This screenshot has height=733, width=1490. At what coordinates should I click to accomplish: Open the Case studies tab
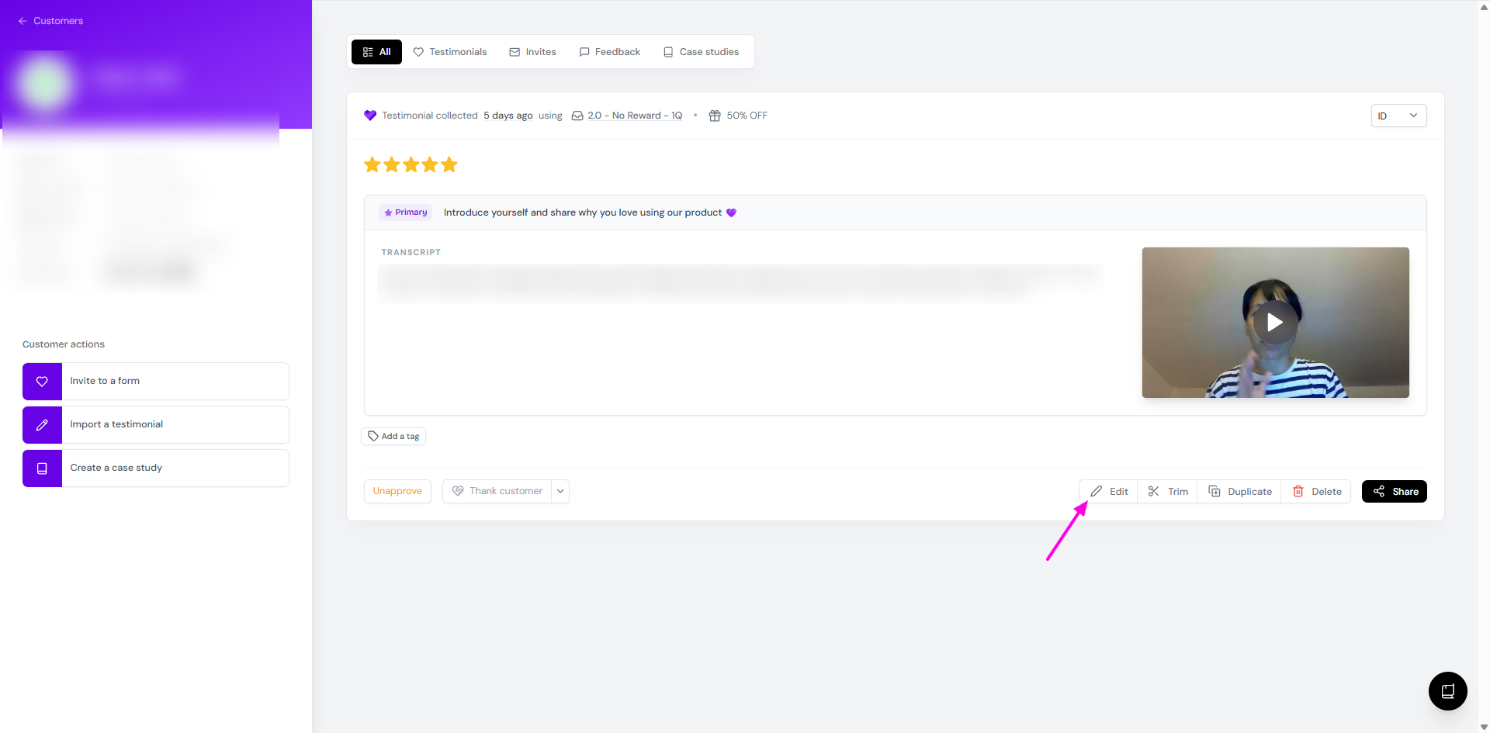(701, 52)
